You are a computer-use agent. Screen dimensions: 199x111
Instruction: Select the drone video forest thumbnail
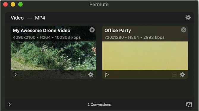[53, 56]
